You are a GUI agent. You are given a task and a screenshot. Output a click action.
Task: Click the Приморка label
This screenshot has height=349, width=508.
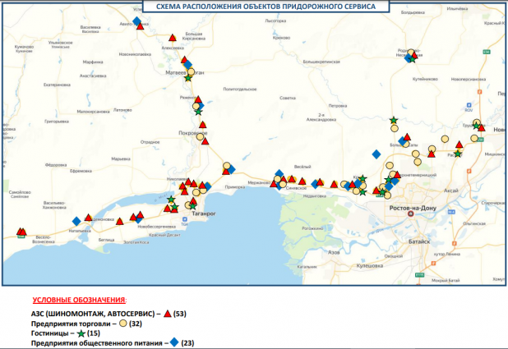coord(235,187)
